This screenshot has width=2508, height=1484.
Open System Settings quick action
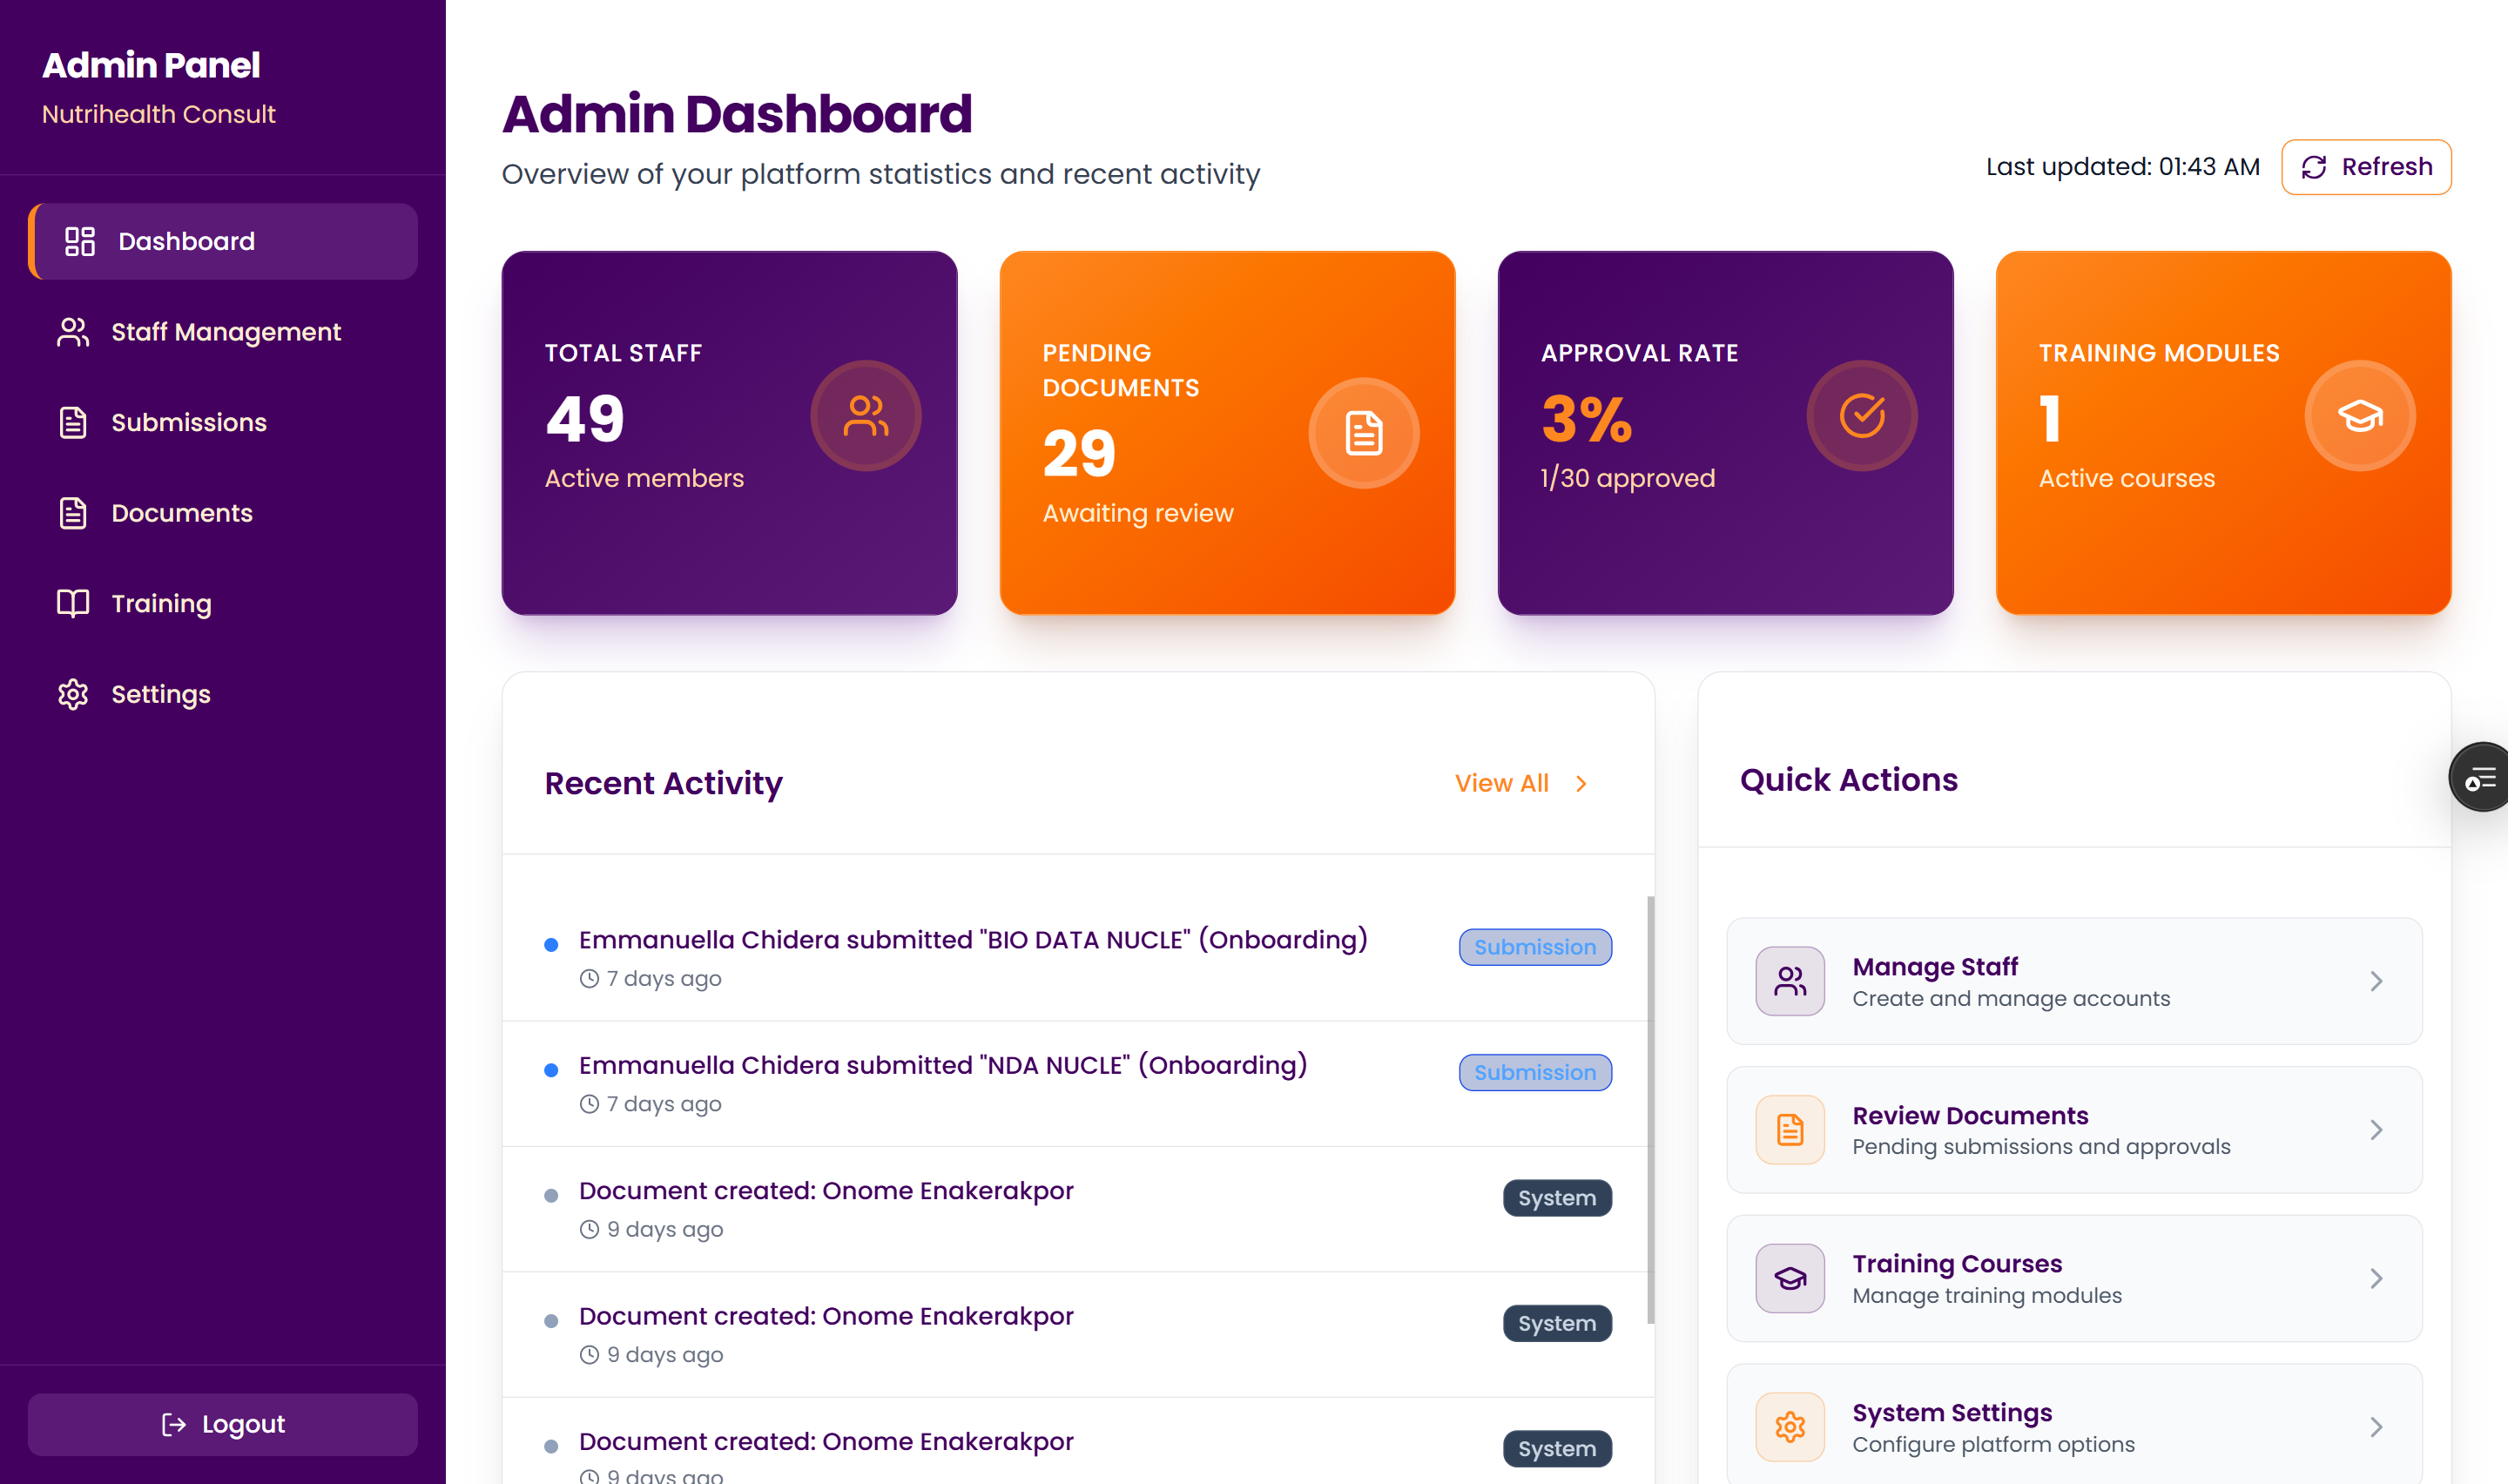click(x=2074, y=1424)
